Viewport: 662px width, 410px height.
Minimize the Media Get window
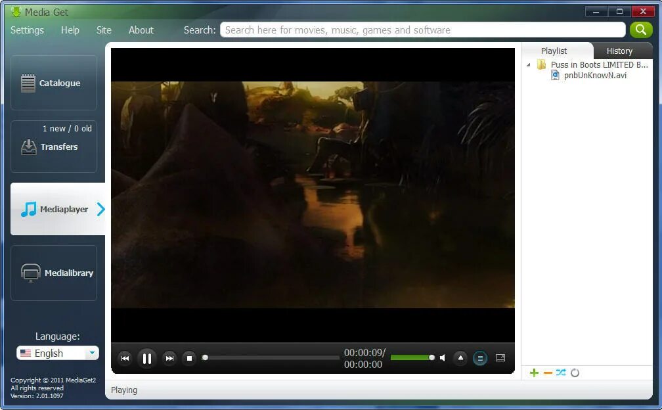596,11
